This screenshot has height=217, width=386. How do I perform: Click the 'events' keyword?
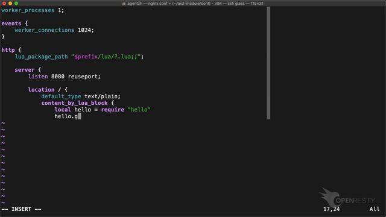pyautogui.click(x=11, y=24)
